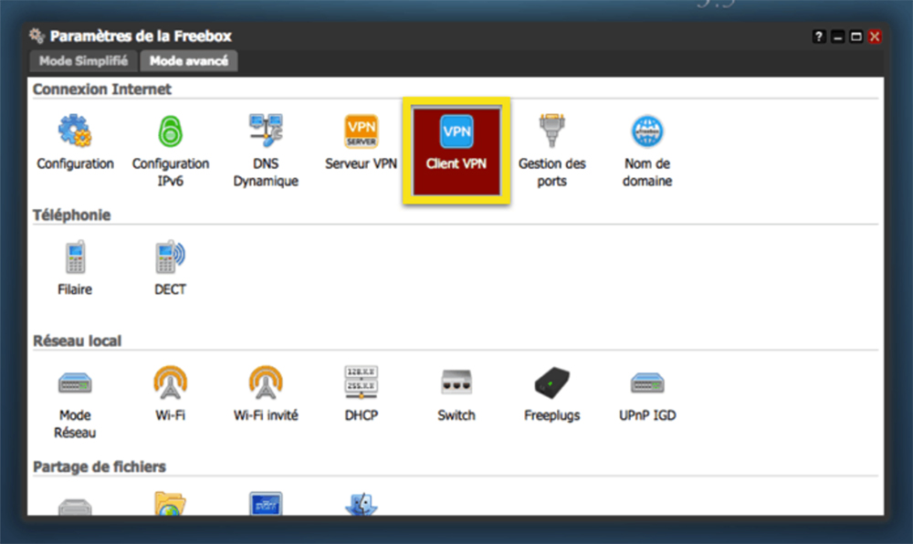Close the Paramètres de la Freebox window

click(875, 37)
